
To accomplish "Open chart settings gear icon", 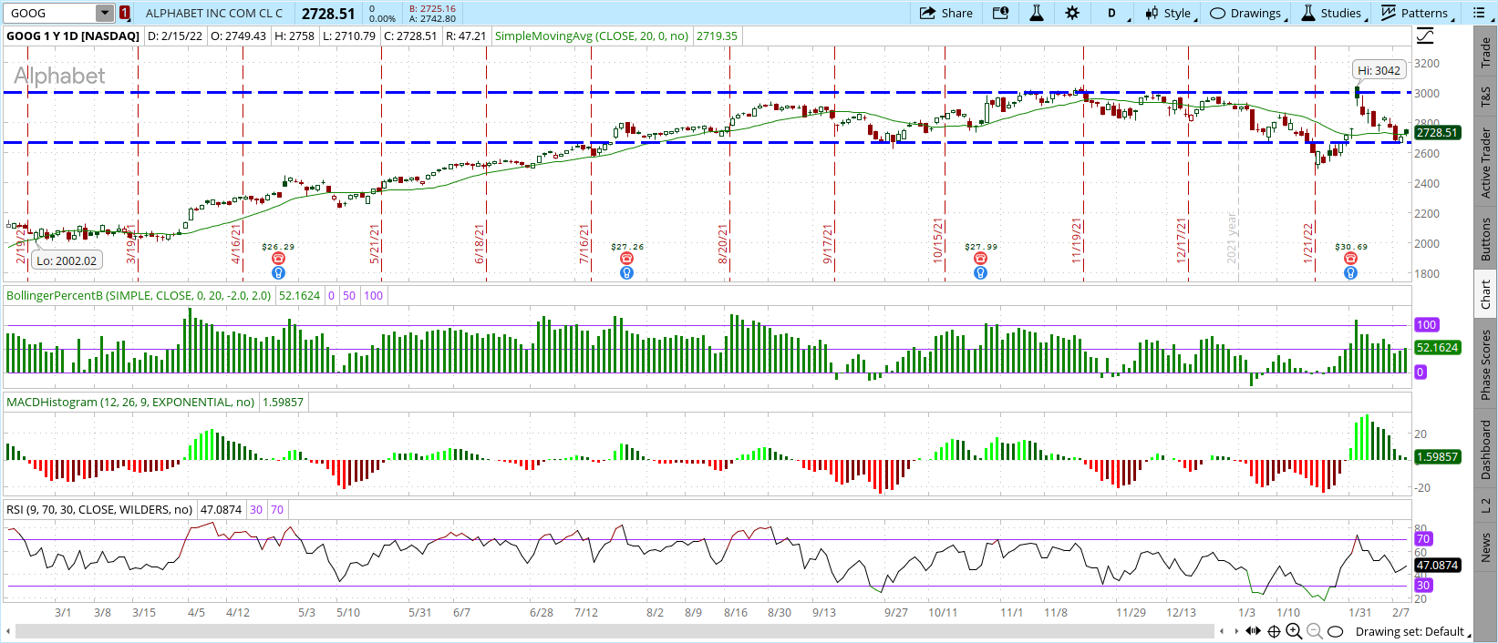I will click(x=1072, y=13).
